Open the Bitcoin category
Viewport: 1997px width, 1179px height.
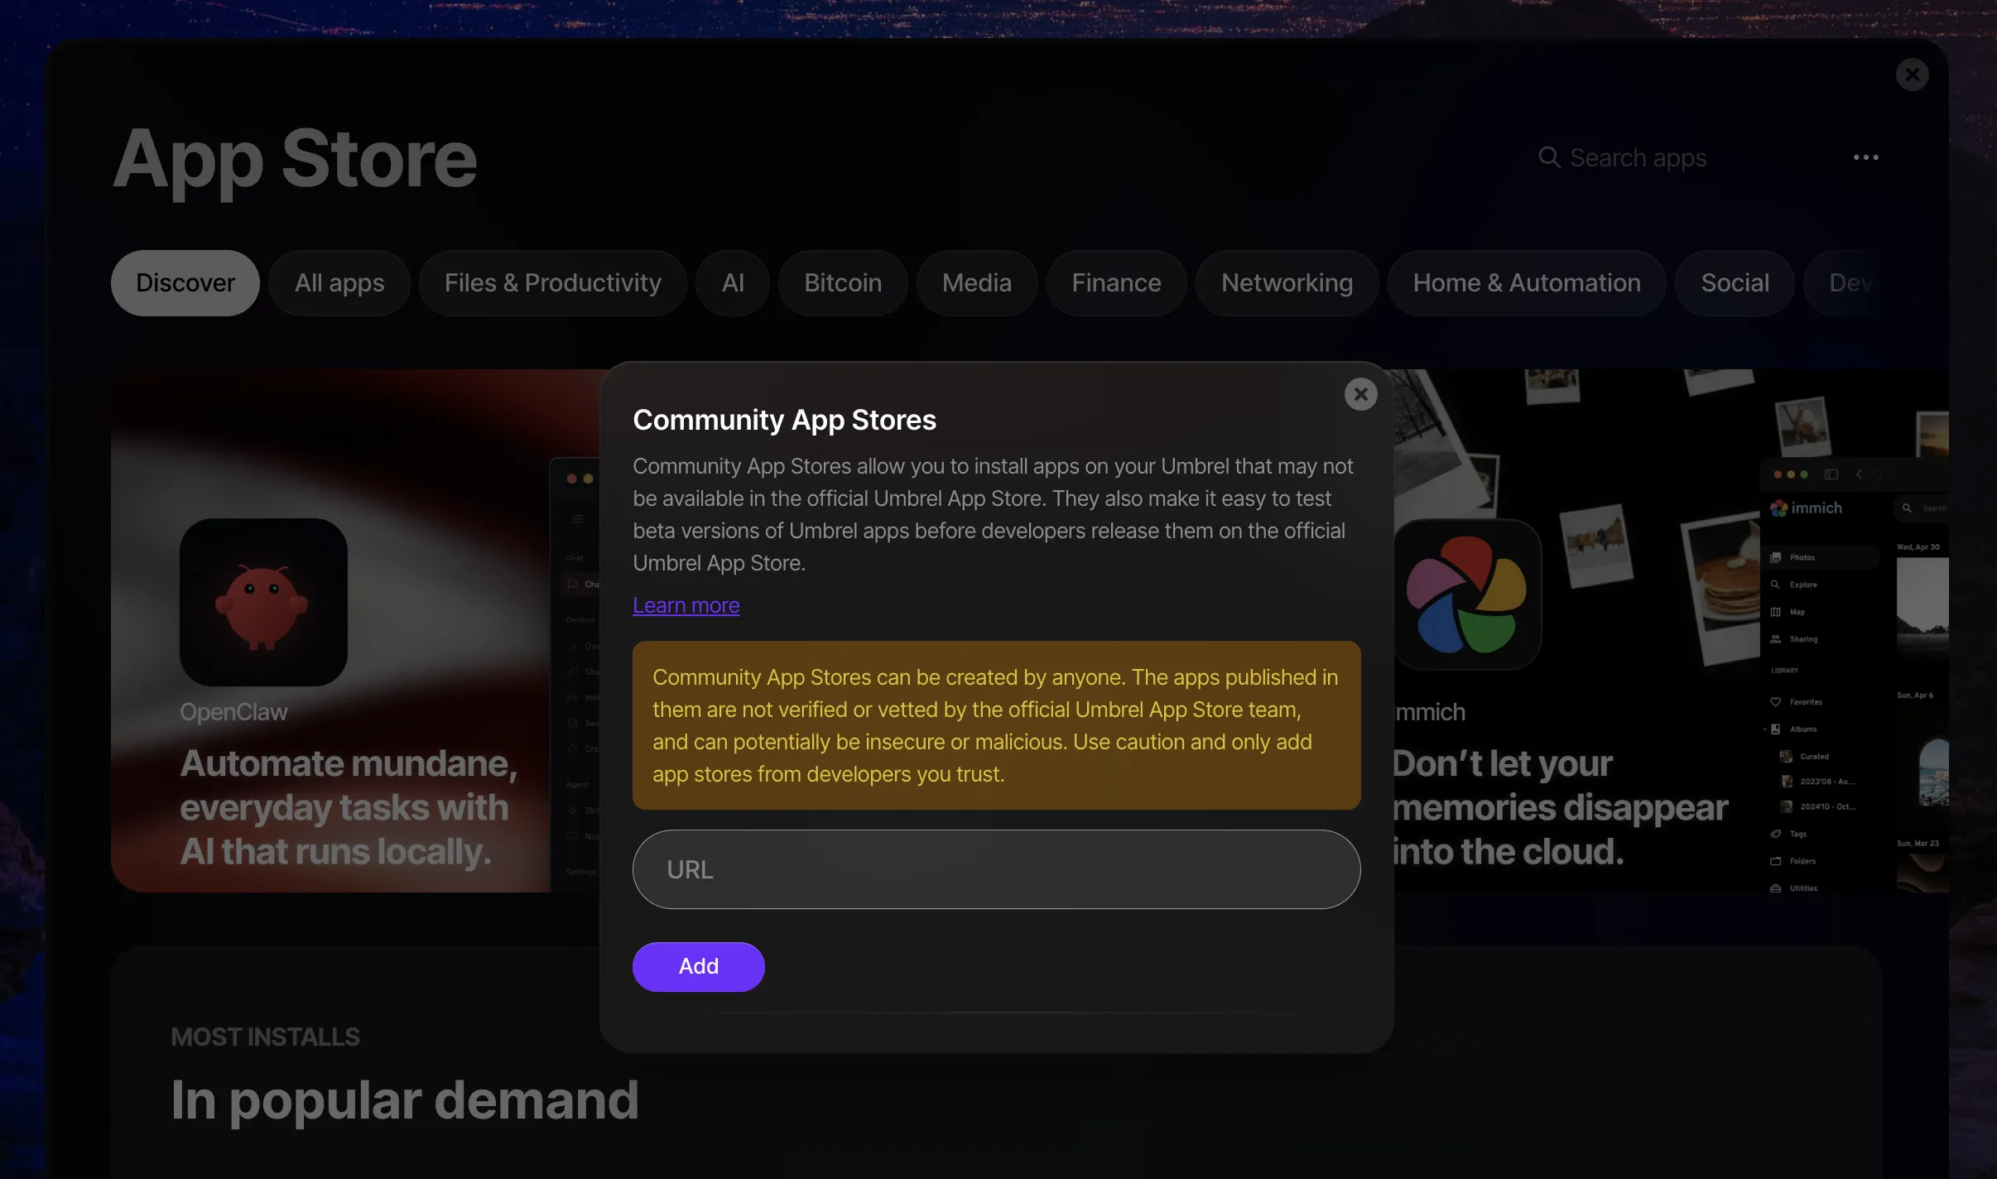843,283
